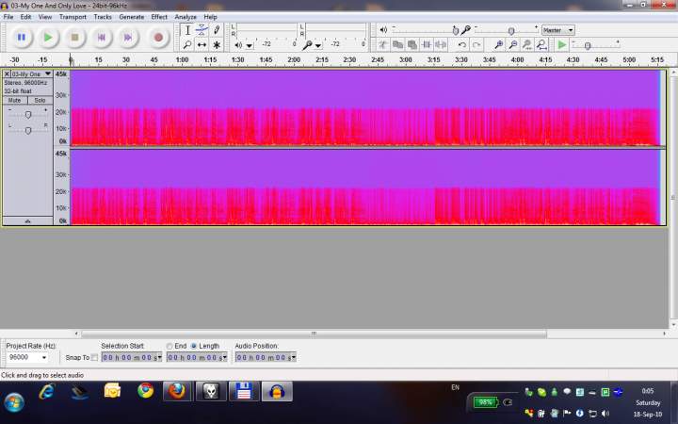Image resolution: width=678 pixels, height=424 pixels.
Task: Zoom In on the timeline
Action: (x=498, y=44)
